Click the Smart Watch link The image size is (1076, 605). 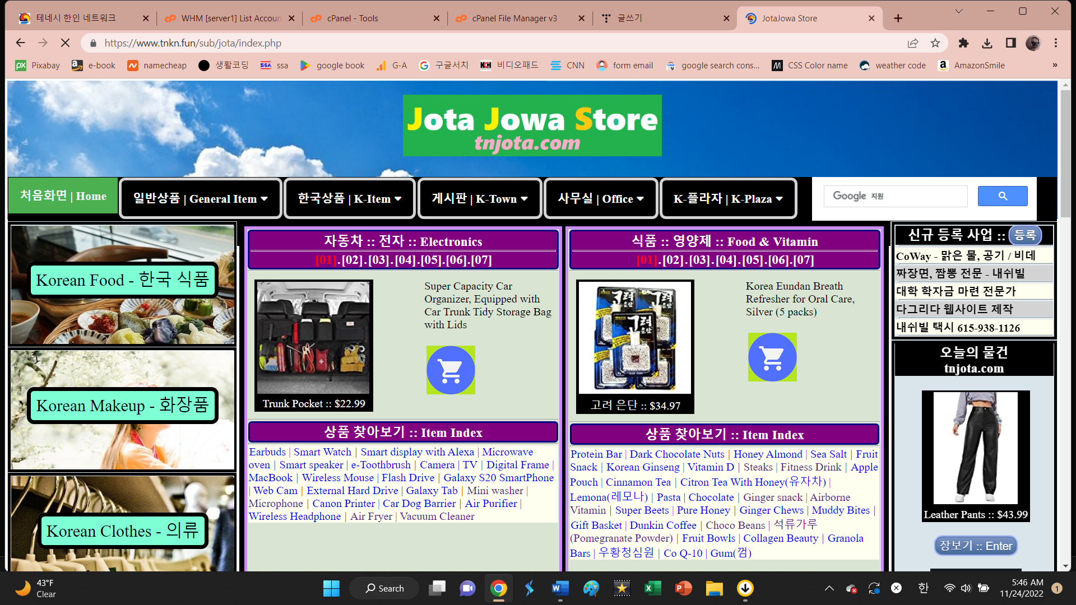(322, 452)
